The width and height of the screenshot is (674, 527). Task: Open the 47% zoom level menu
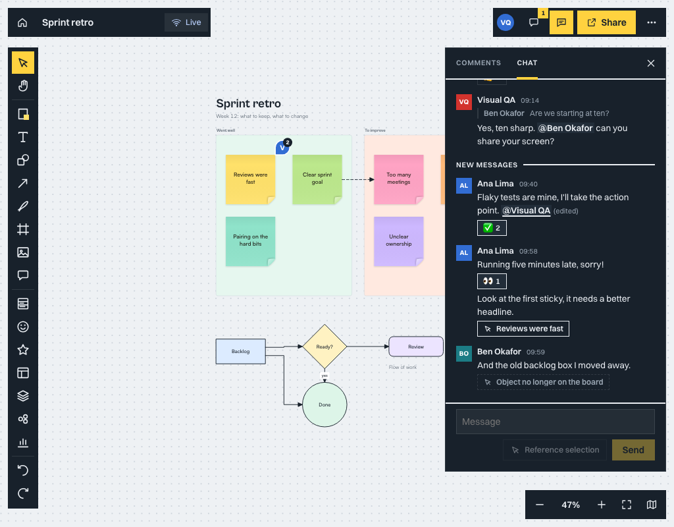571,505
